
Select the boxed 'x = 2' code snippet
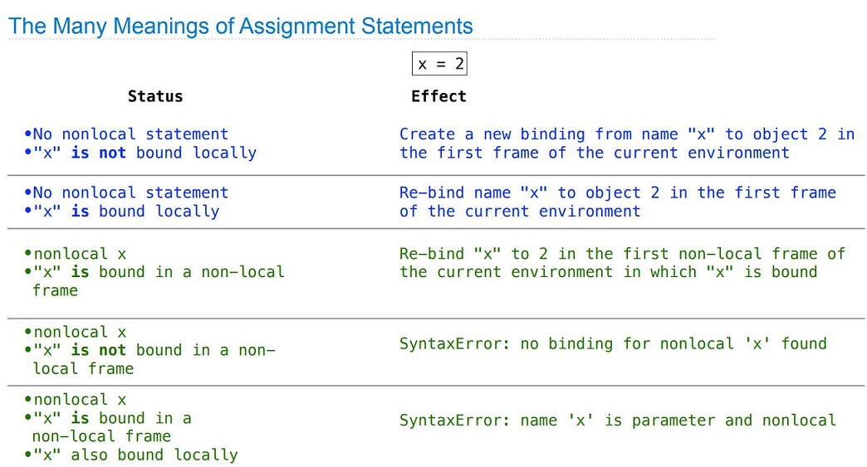[439, 64]
